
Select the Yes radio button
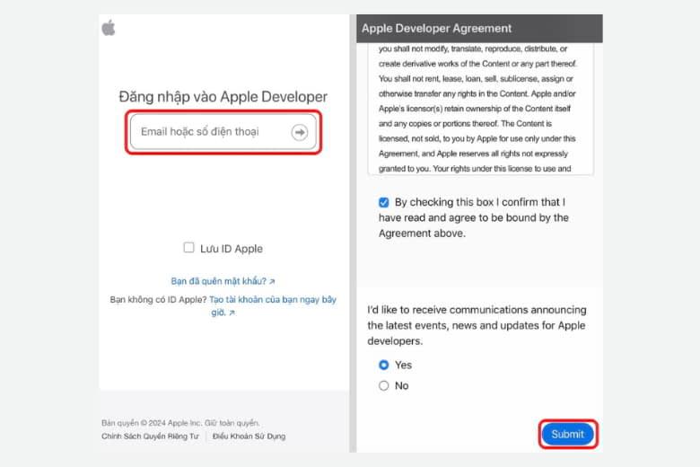[x=383, y=366]
